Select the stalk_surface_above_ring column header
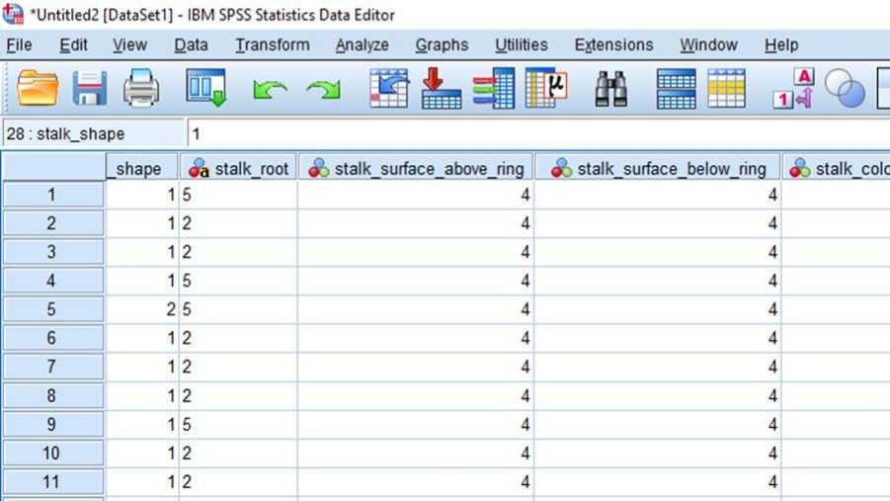This screenshot has height=501, width=890. [x=417, y=168]
